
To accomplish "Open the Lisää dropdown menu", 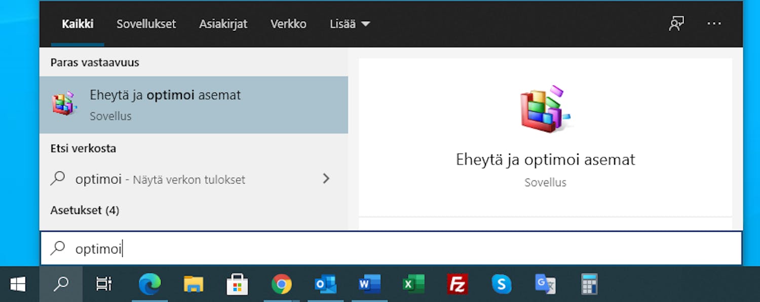I will pyautogui.click(x=349, y=23).
